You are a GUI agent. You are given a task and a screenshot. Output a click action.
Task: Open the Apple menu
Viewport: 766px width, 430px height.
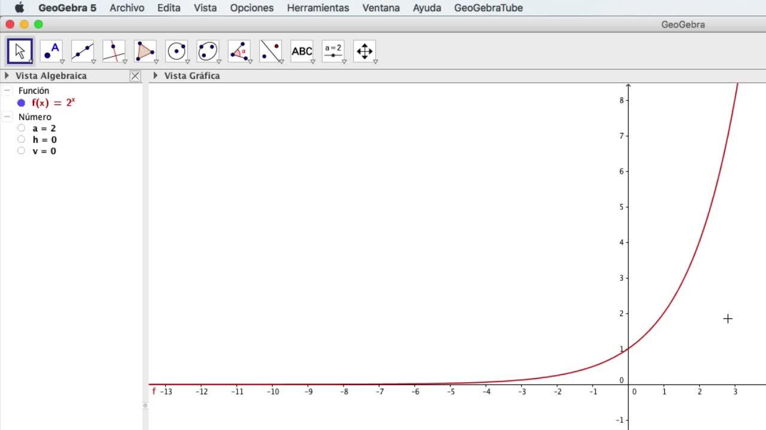19,8
